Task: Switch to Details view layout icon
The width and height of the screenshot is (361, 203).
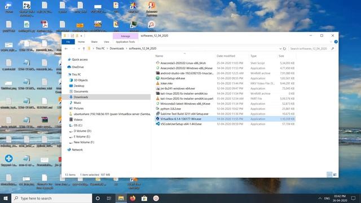Action: [329, 175]
